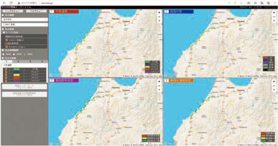Switch to screen tab 2 in the sidebar
278x146 pixels.
[18, 62]
